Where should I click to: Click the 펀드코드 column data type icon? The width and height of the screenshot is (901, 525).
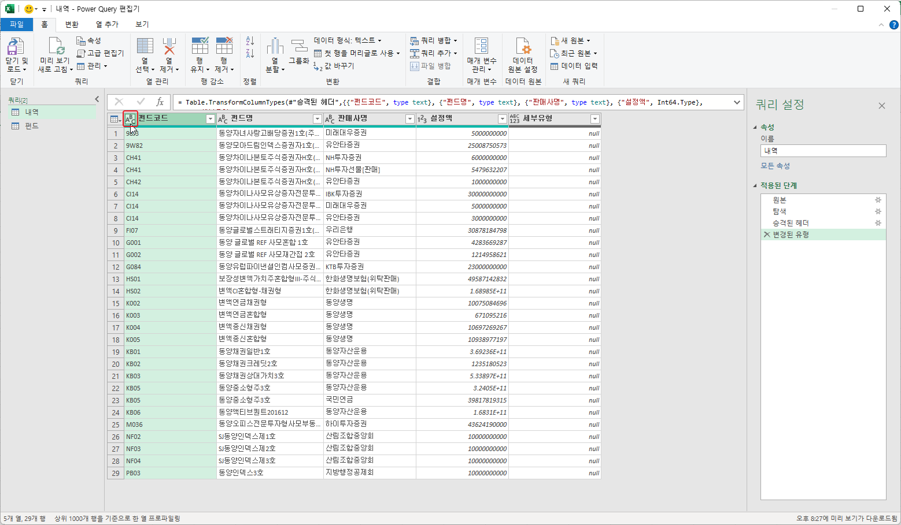131,119
